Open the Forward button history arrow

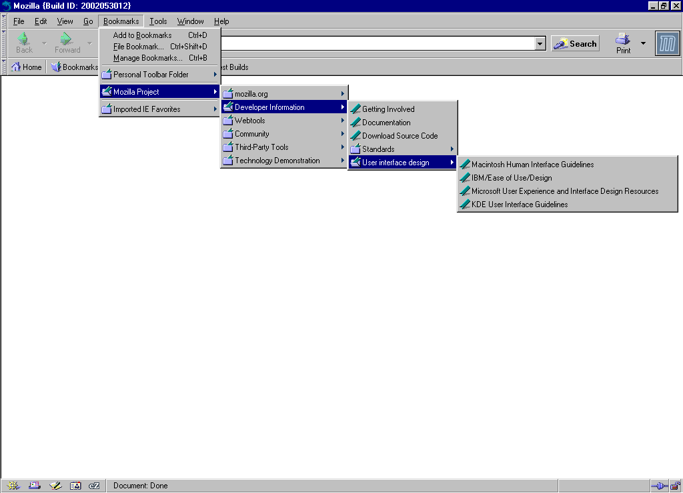[89, 43]
